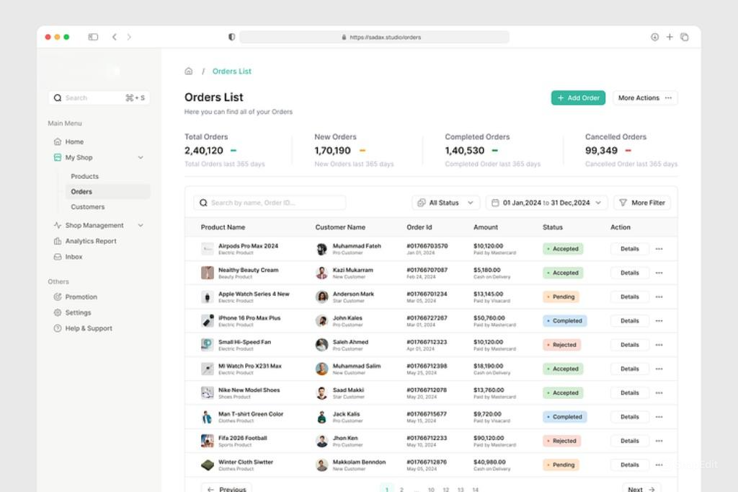Go to page 2 of orders
This screenshot has width=738, height=492.
coord(401,489)
